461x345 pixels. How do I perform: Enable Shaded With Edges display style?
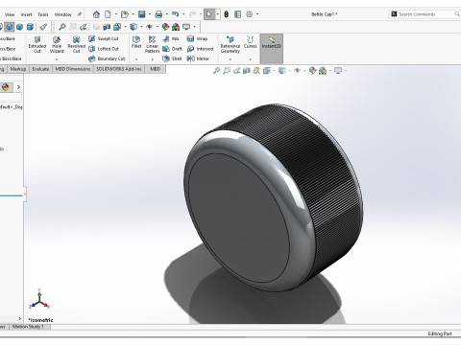tap(10, 27)
